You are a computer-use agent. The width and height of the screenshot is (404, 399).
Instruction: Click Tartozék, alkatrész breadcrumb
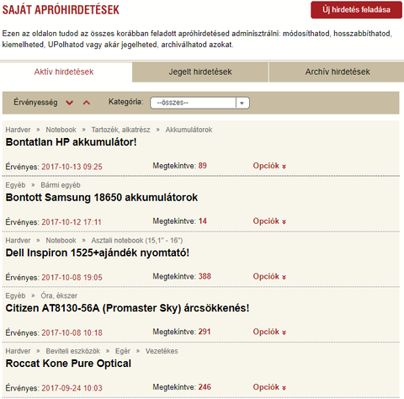pyautogui.click(x=120, y=130)
